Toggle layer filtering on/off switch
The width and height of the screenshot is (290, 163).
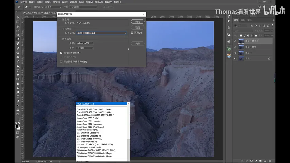point(272,25)
